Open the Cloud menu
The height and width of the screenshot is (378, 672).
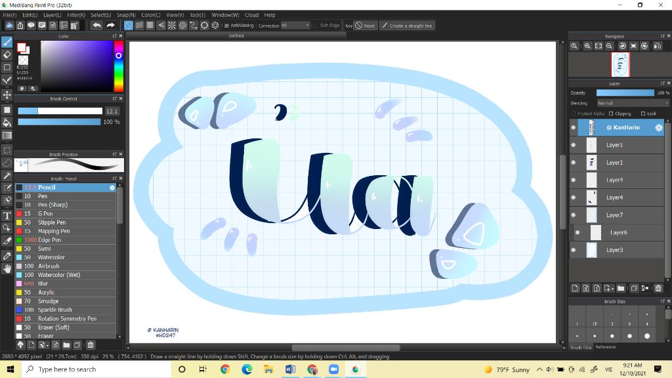251,15
